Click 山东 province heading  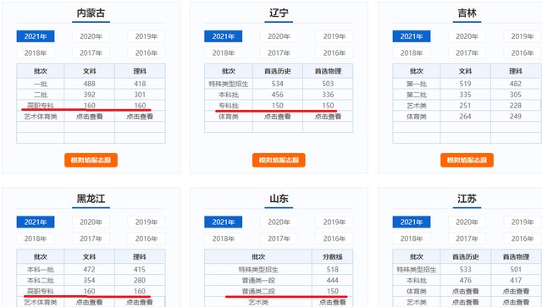(x=279, y=199)
